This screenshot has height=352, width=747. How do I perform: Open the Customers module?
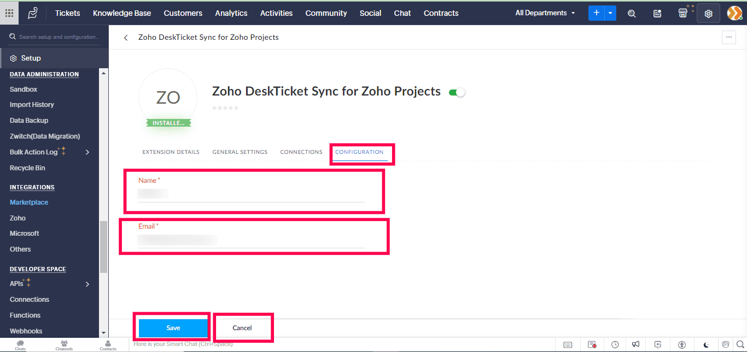click(x=183, y=13)
